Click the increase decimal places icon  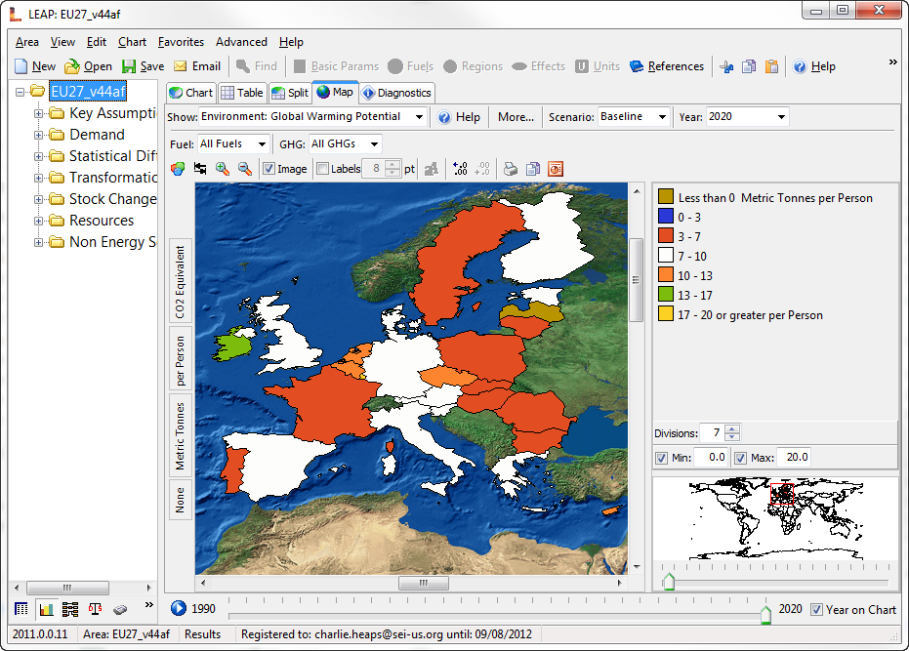point(461,169)
